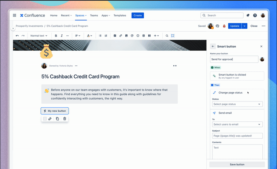The image size is (277, 169).
Task: Open the Recent menu
Action: [x=66, y=15]
